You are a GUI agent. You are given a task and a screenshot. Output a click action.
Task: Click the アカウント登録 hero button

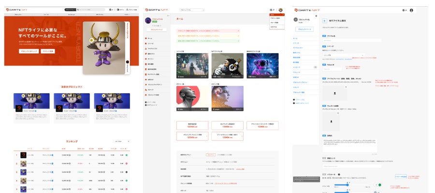(x=48, y=51)
